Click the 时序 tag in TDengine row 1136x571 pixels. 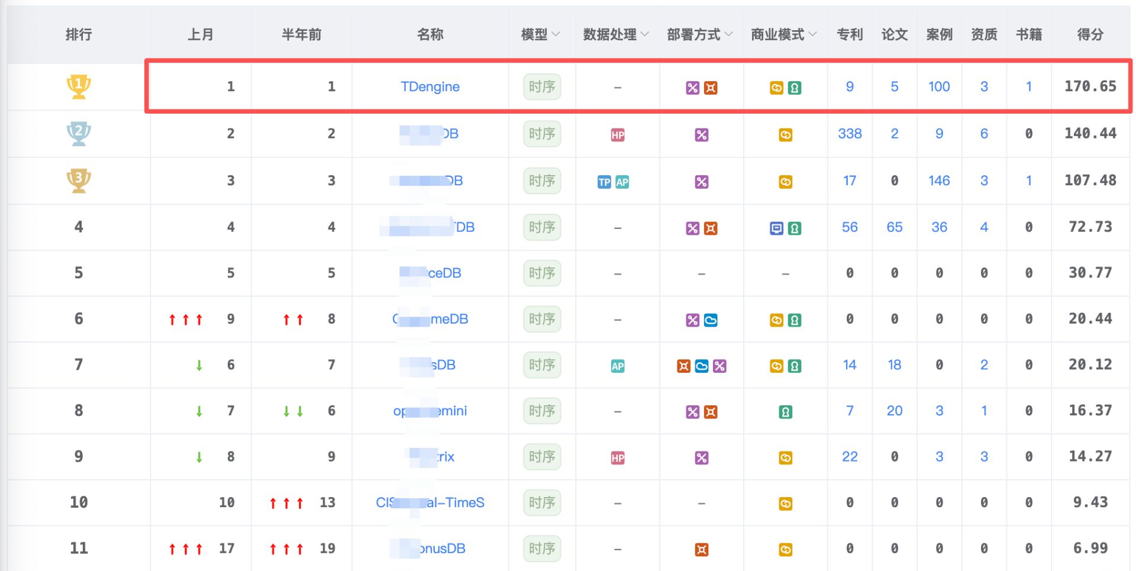[542, 87]
